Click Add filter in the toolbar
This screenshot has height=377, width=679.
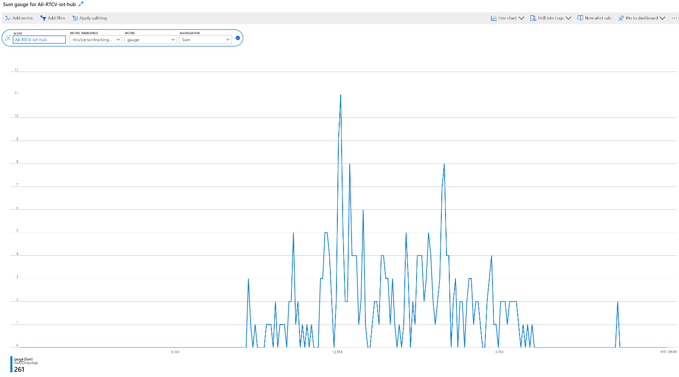click(53, 18)
